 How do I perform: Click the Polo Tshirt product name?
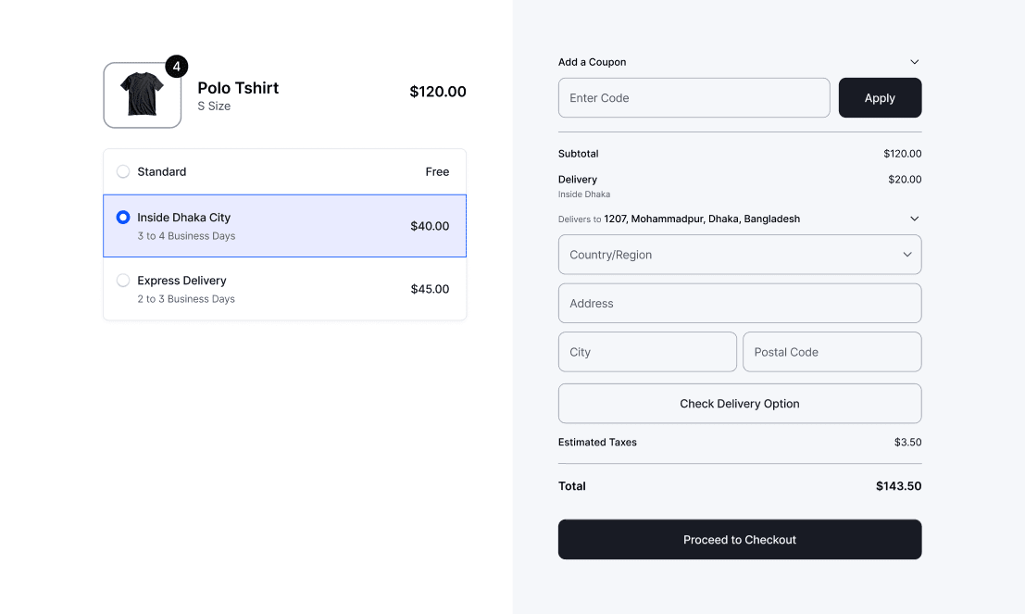pyautogui.click(x=238, y=88)
